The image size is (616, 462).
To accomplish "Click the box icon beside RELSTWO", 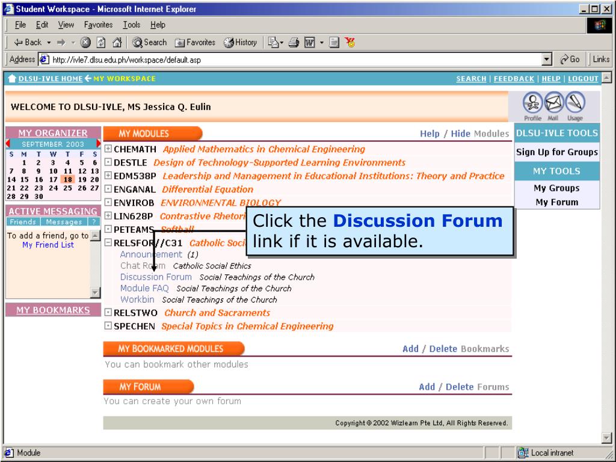I will 108,312.
